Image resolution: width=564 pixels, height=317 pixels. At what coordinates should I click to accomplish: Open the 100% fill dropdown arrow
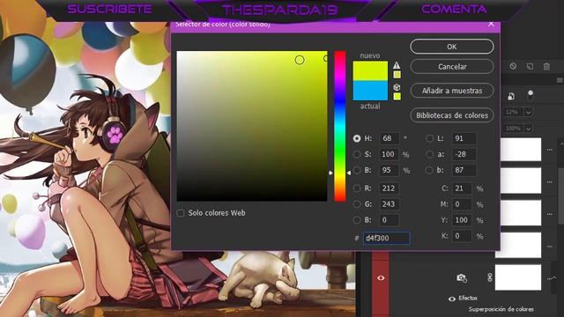[528, 129]
